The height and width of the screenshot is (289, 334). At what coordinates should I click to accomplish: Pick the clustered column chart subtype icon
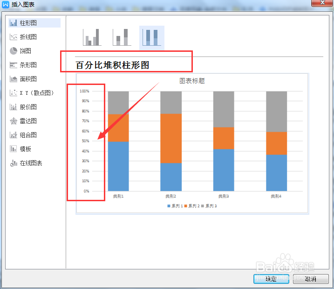92,37
